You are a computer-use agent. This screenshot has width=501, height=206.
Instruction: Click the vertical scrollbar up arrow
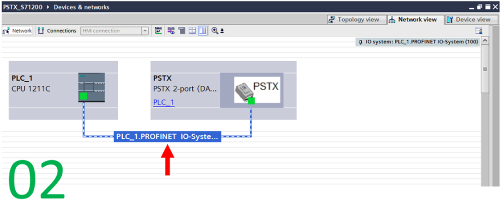[484, 41]
